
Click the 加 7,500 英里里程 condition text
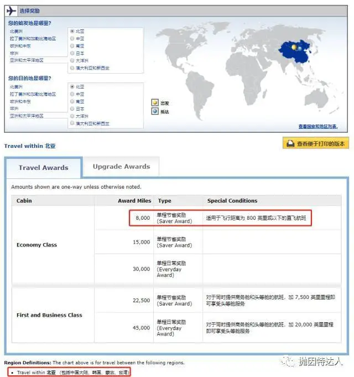(x=270, y=301)
